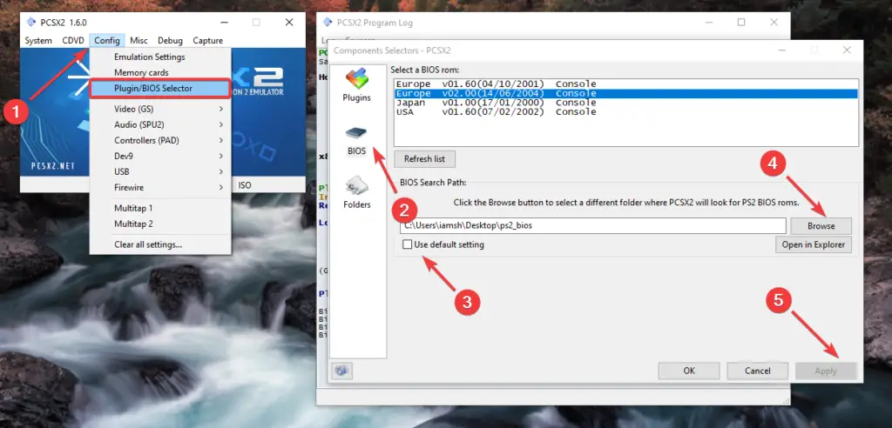Click ISO label in PCSX2 status bar
892x428 pixels.
coord(245,185)
